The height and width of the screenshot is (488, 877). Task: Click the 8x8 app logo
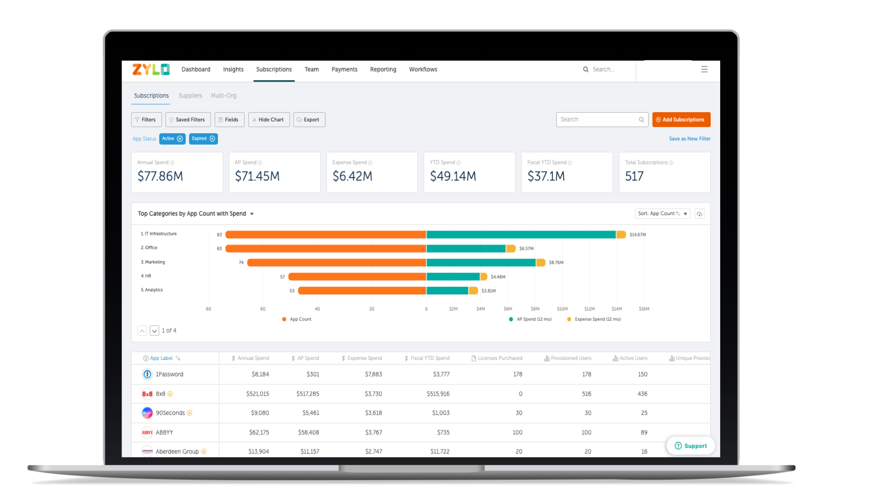pyautogui.click(x=147, y=394)
